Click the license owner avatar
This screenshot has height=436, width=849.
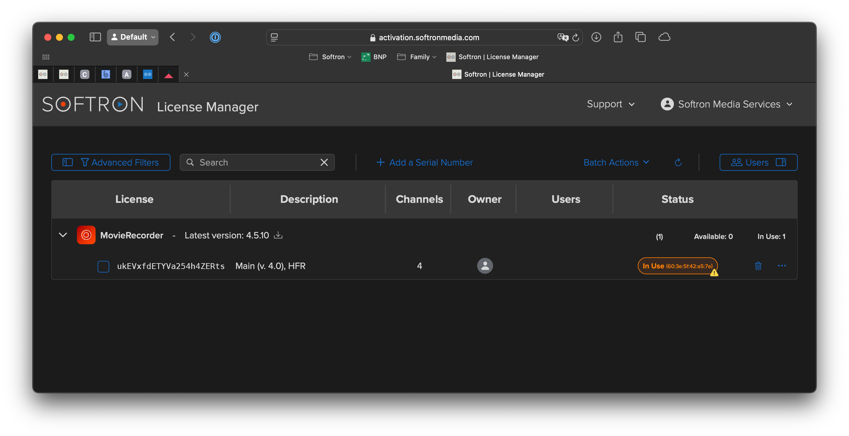point(485,266)
